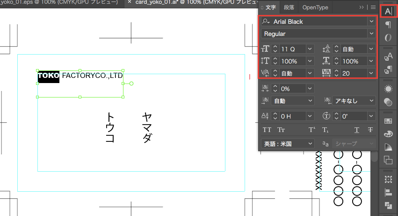Toggle Strikethrough text style
The width and height of the screenshot is (398, 216).
coord(370,130)
